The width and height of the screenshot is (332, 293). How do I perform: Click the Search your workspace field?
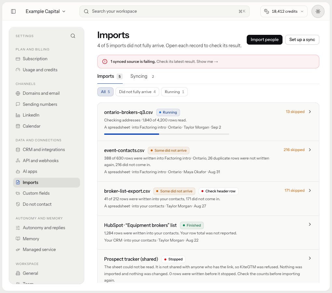(x=164, y=11)
